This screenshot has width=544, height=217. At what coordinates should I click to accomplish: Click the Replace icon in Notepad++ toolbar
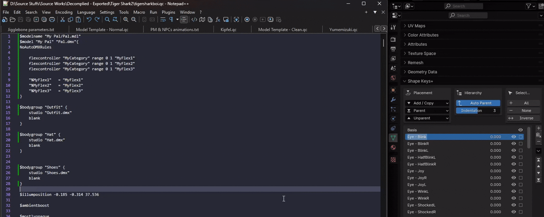[x=115, y=20]
